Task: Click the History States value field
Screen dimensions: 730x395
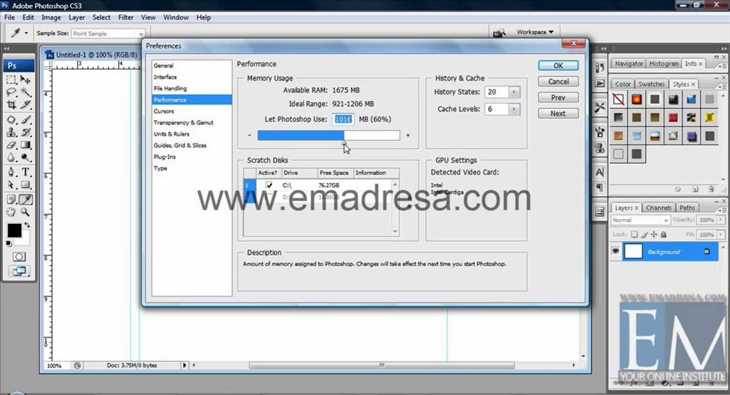Action: (497, 92)
